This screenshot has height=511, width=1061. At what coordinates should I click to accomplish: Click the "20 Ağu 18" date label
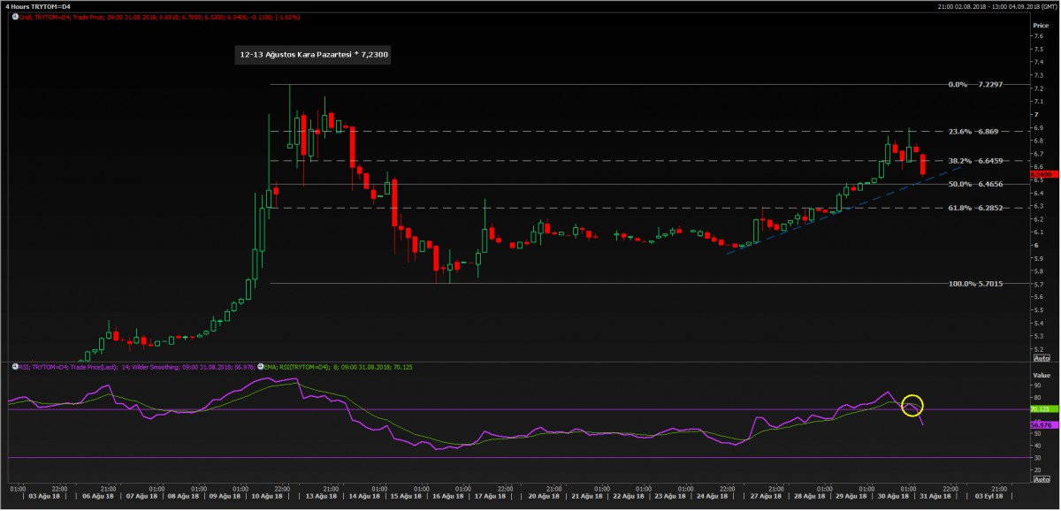tap(544, 496)
